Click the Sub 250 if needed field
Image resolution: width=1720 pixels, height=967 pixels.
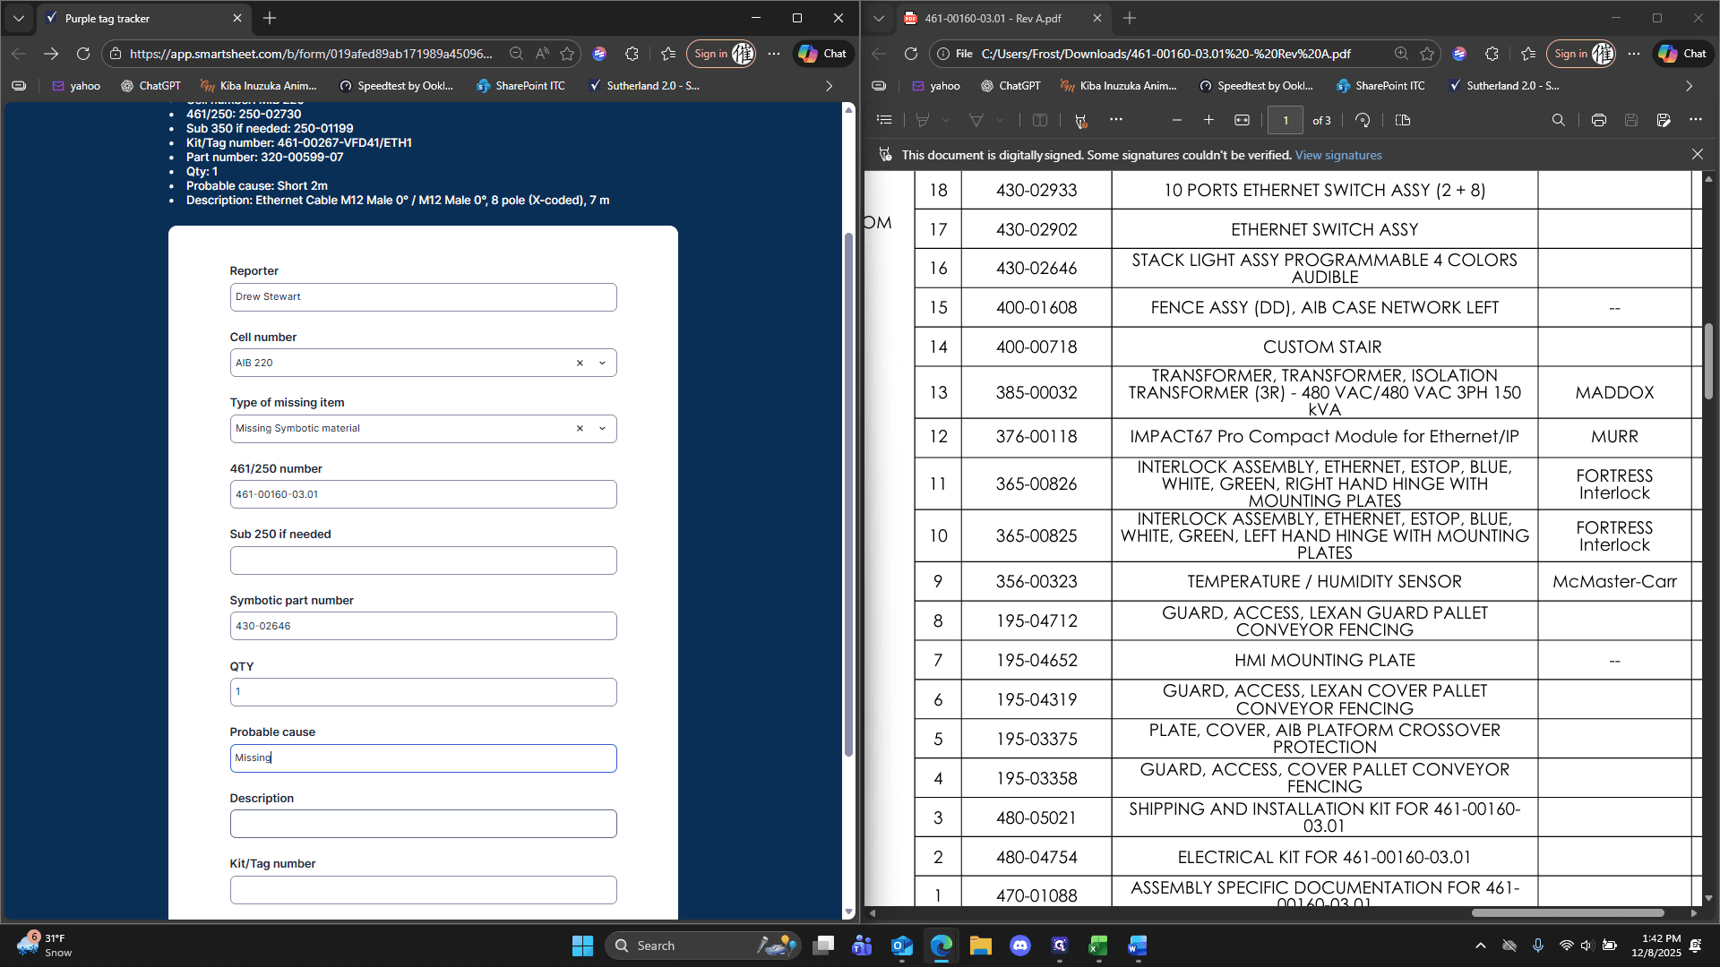click(423, 561)
